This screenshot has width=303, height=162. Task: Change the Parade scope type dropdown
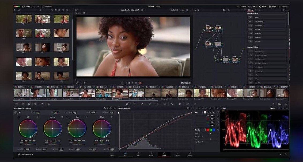pyautogui.click(x=273, y=108)
